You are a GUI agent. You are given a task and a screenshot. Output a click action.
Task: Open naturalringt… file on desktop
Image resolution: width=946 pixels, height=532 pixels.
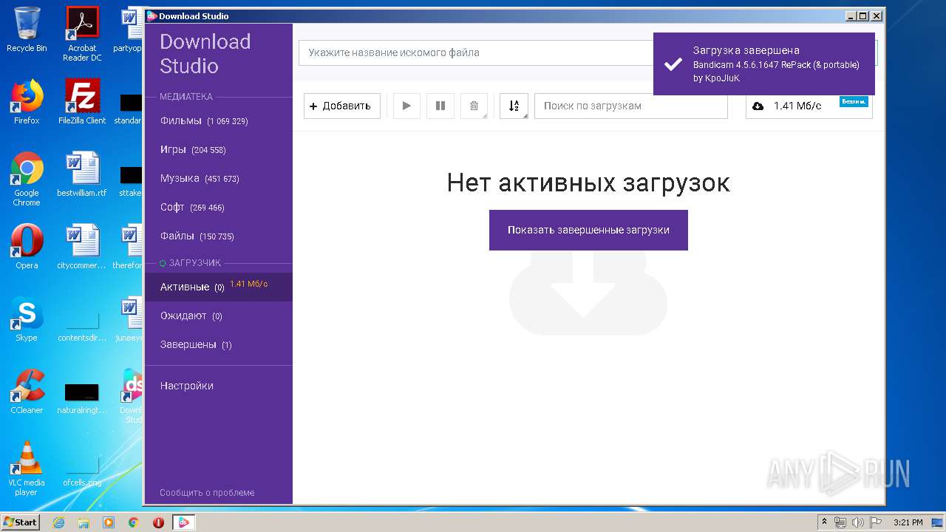pyautogui.click(x=82, y=398)
